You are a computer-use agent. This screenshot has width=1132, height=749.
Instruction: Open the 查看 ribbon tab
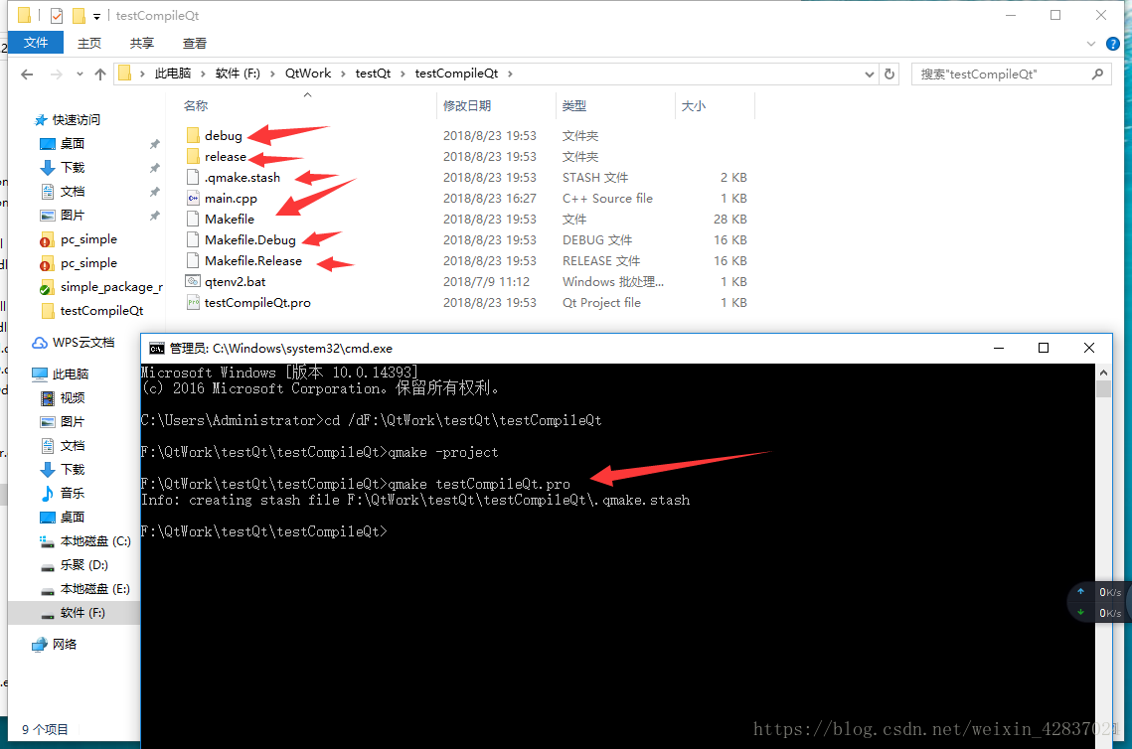(x=195, y=44)
